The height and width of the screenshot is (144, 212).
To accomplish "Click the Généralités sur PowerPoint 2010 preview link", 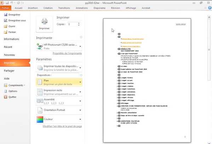I will pyautogui.click(x=133, y=39).
